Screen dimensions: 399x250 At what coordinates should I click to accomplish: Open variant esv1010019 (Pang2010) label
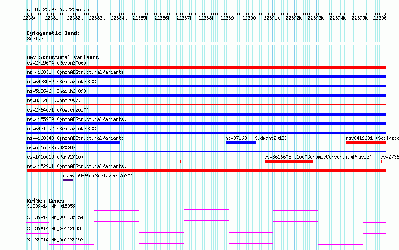tap(55, 157)
